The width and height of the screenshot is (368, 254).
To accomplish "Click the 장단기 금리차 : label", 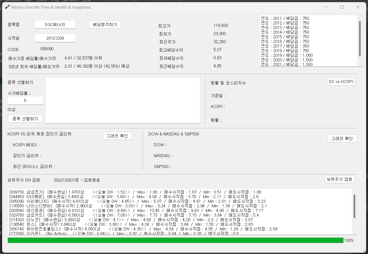I will (27, 155).
